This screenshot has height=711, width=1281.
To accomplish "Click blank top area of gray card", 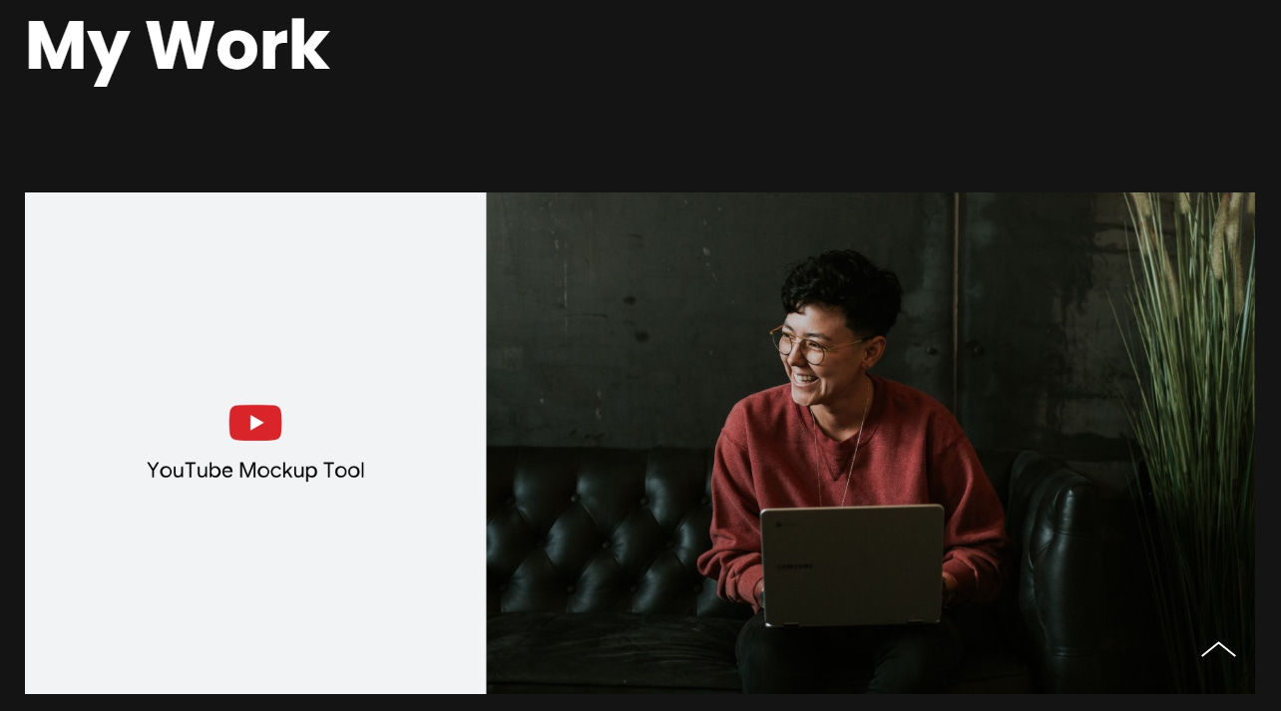I will [255, 289].
